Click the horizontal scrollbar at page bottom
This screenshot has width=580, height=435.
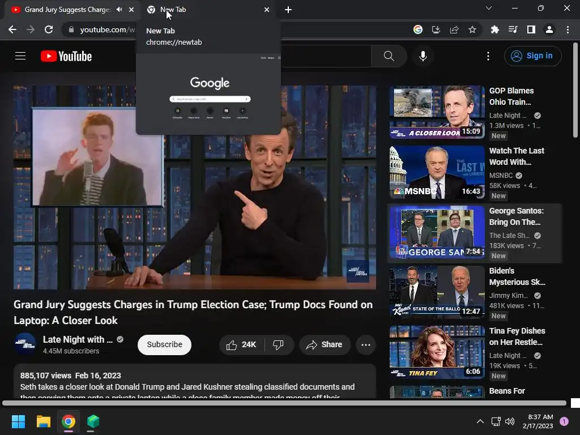(x=284, y=403)
